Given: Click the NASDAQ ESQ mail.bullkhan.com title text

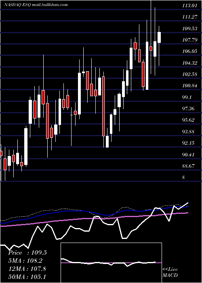Looking at the screenshot, I should point(36,5).
